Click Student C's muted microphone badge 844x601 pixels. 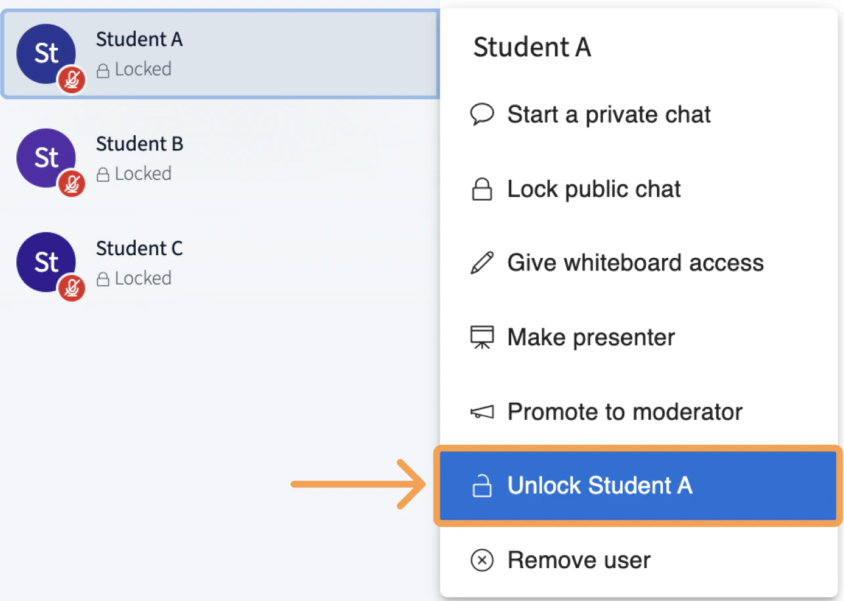tap(72, 288)
